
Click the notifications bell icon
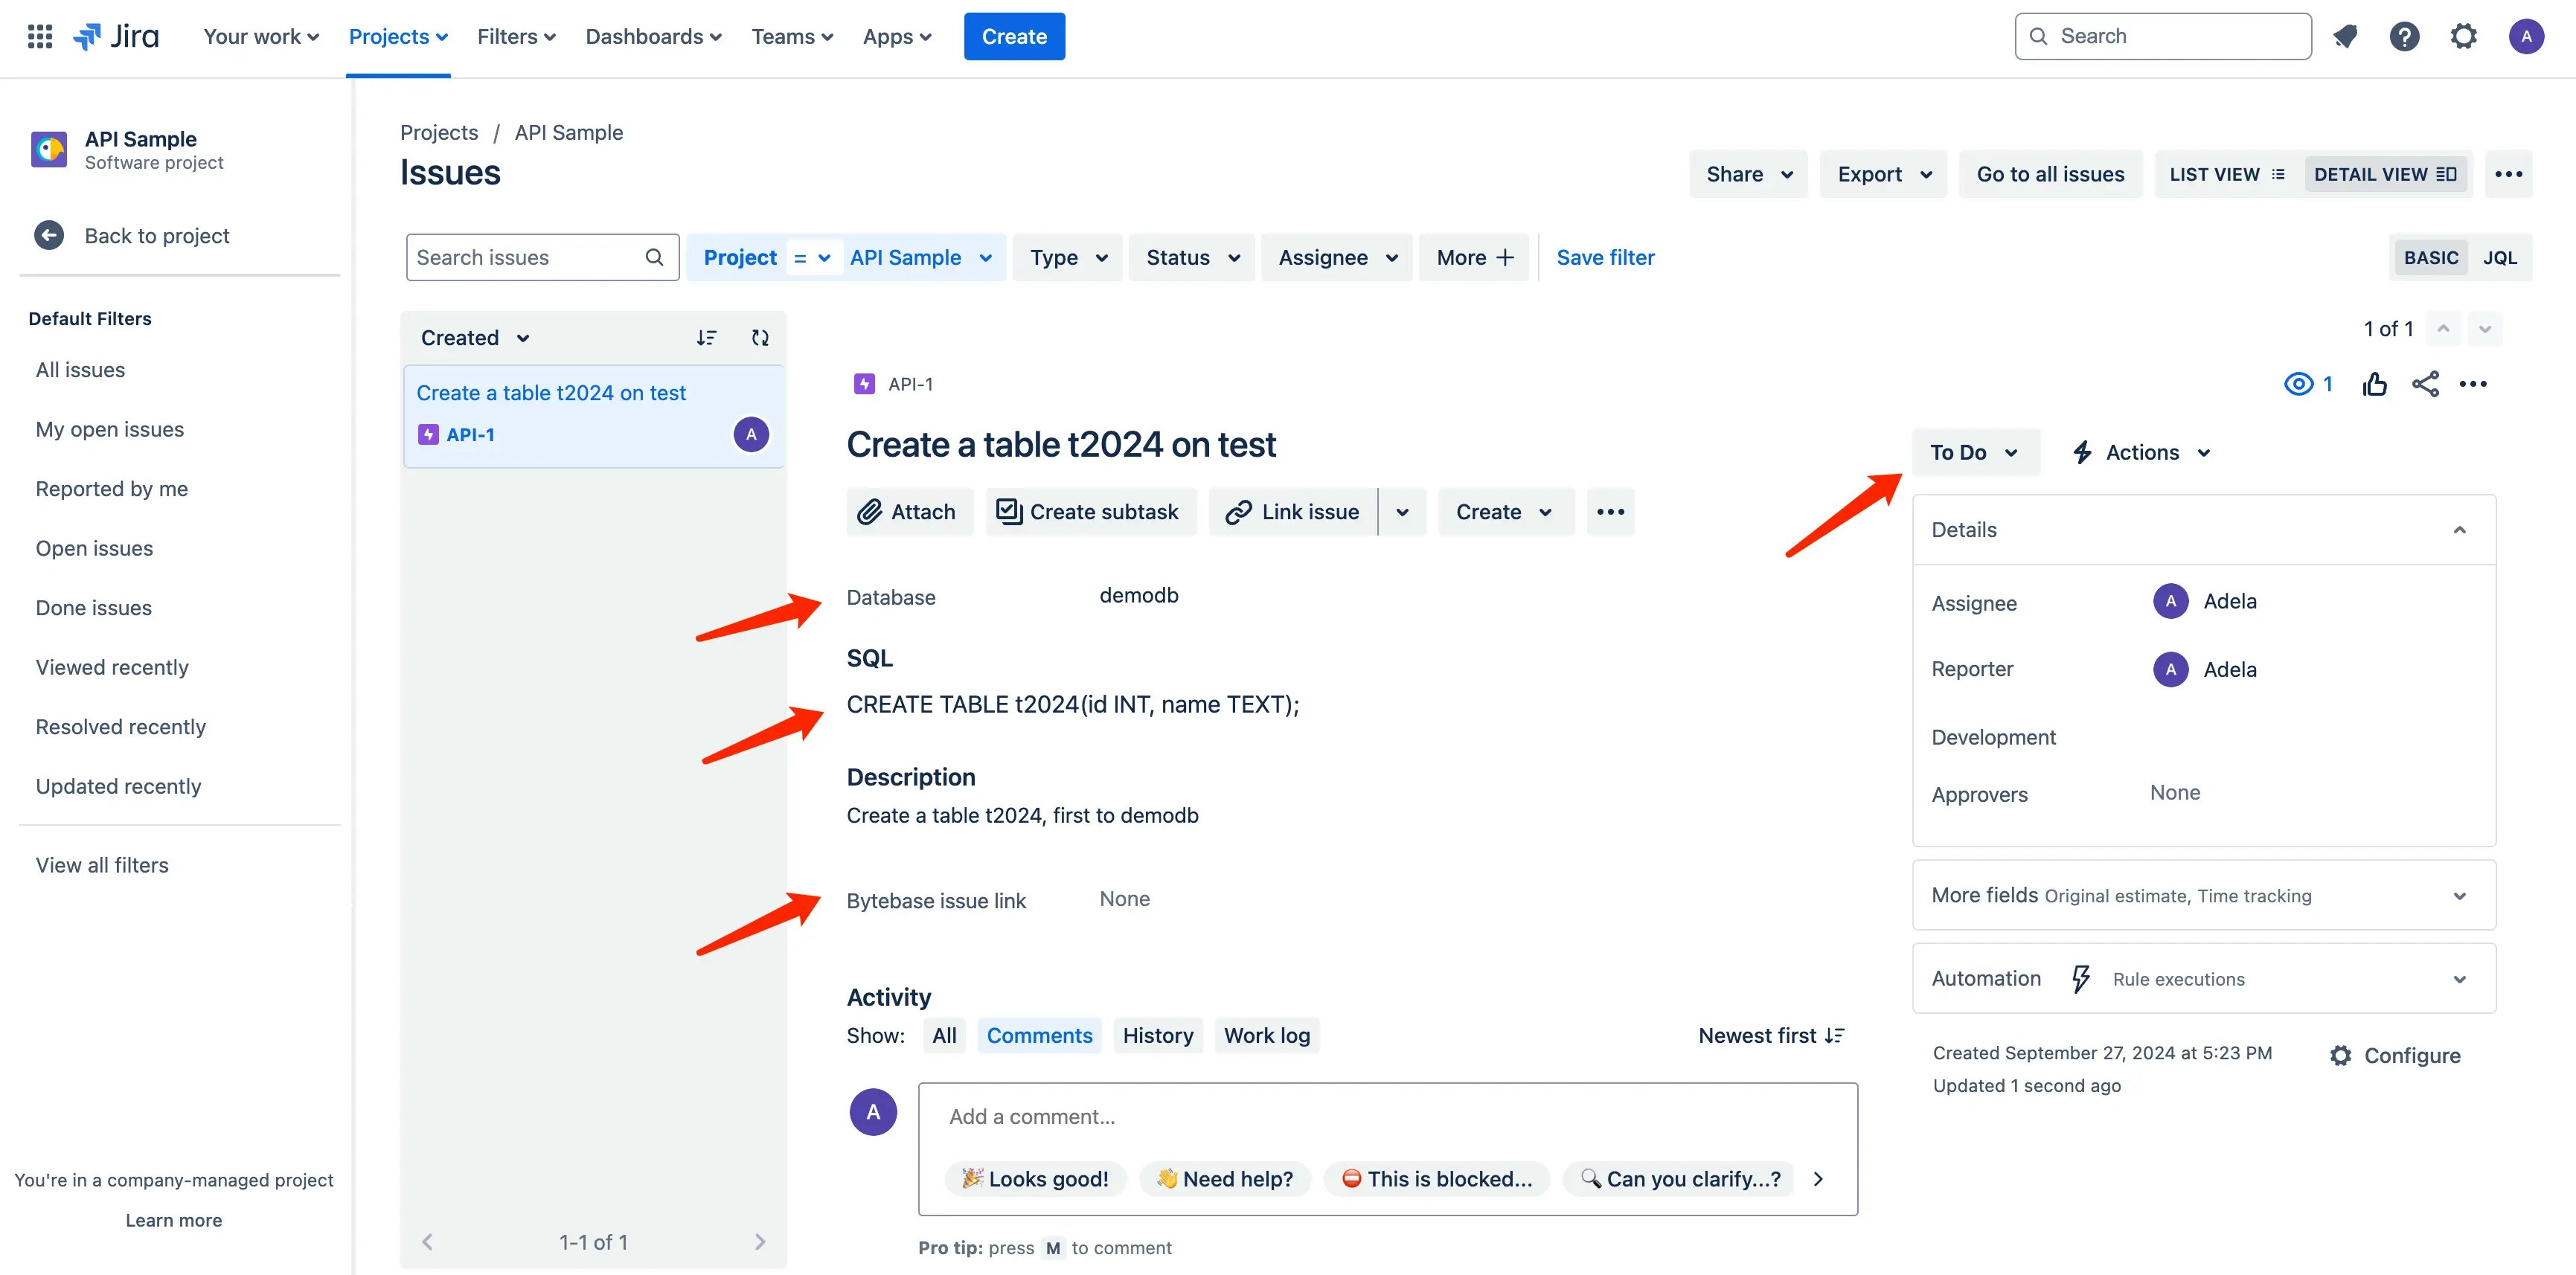(x=2345, y=36)
